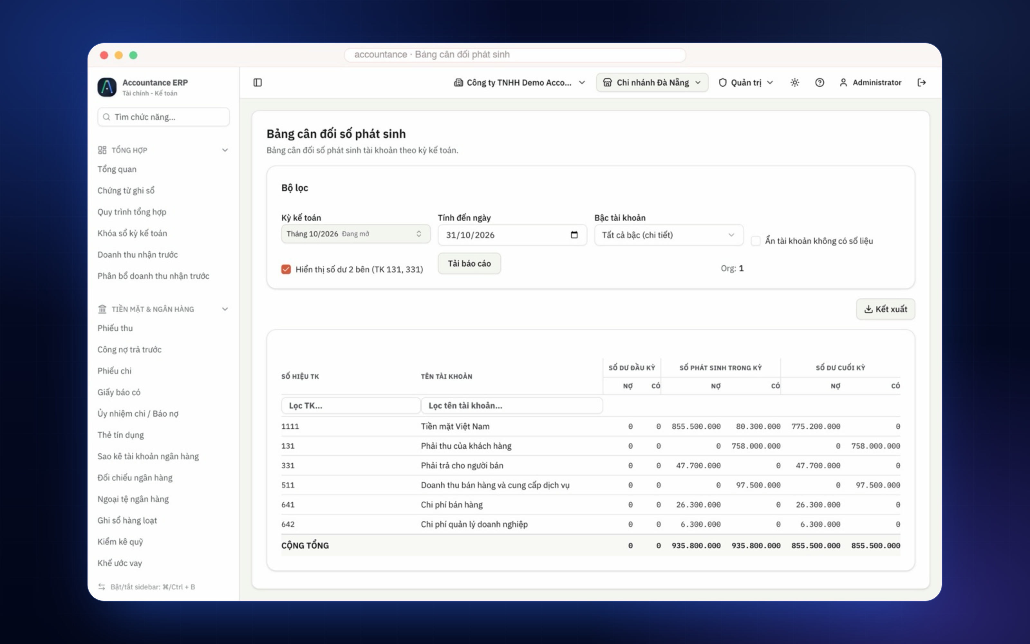The image size is (1030, 644).
Task: Focus the Tìm chức năng search field
Action: pos(164,117)
